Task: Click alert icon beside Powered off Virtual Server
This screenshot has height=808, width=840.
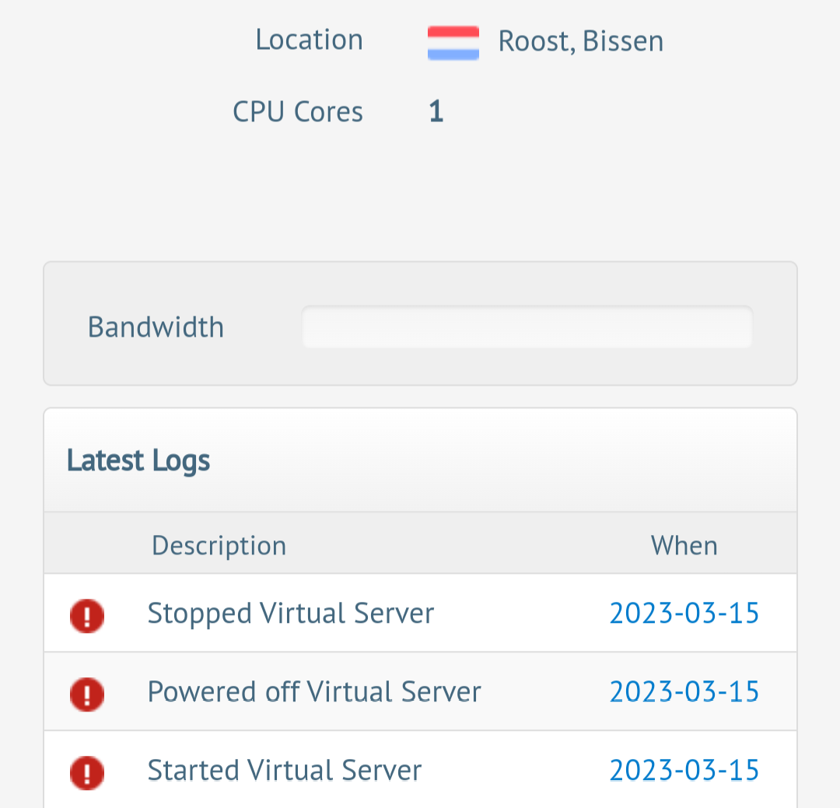Action: (87, 694)
